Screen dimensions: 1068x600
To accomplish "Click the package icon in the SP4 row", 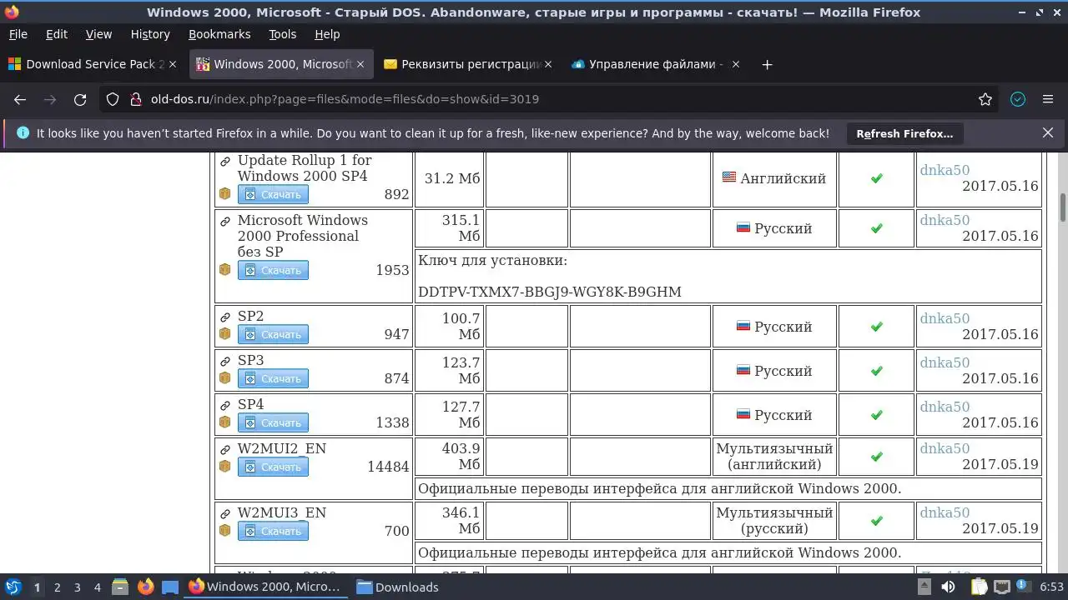I will click(x=224, y=422).
